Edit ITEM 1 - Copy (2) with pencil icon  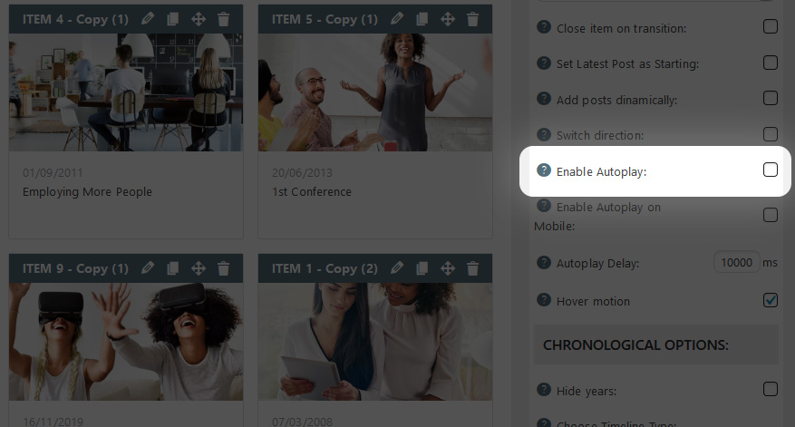[397, 268]
